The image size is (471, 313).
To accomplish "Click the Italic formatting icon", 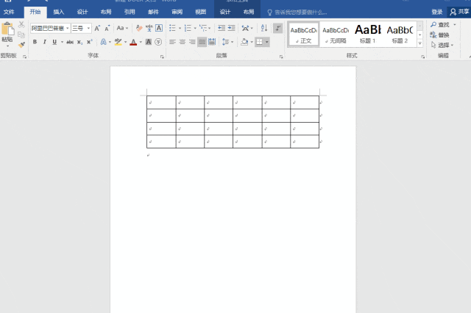I will pos(44,42).
